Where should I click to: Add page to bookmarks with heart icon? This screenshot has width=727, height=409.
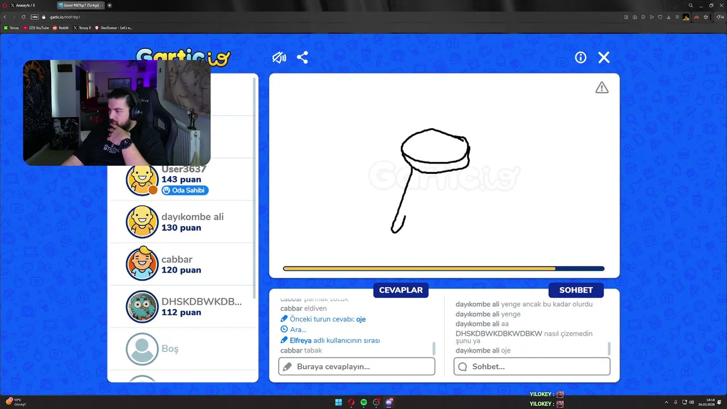[660, 17]
